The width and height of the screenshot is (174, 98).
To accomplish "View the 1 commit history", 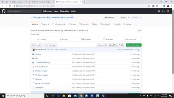I will click(x=42, y=39).
